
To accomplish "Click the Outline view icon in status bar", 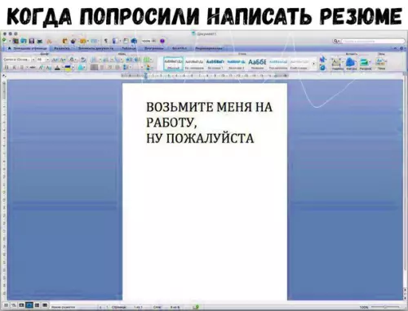I will click(14, 305).
